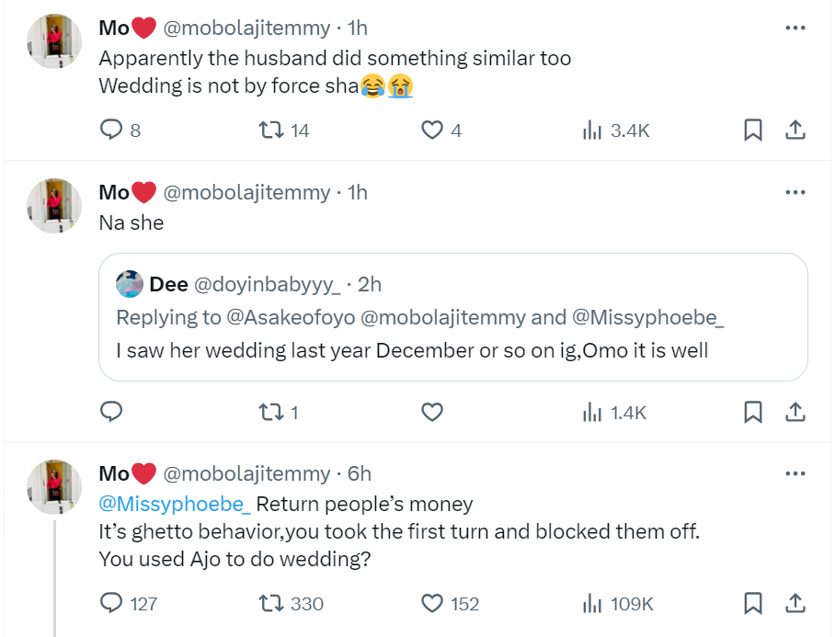Like the tweet with 4 likes
The height and width of the screenshot is (637, 835).
click(x=432, y=131)
